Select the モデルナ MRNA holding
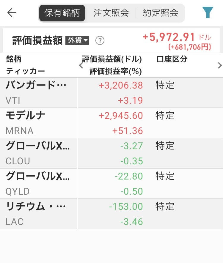The width and height of the screenshot is (223, 263). pos(111,123)
